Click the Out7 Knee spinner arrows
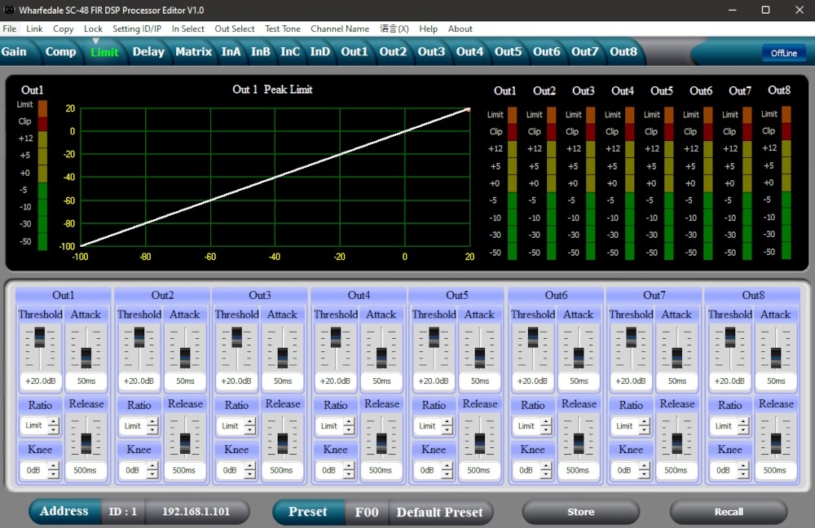The height and width of the screenshot is (528, 815). 644,470
